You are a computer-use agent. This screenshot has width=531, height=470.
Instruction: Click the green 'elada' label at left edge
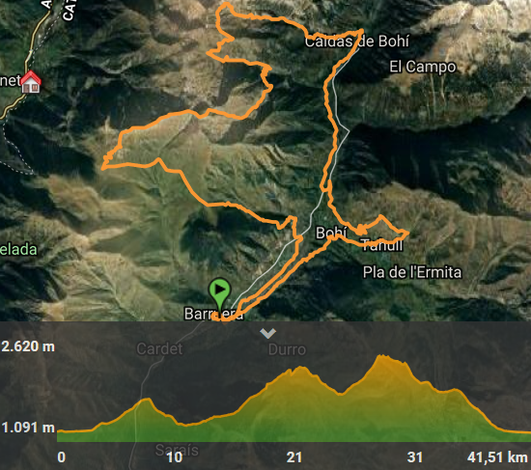pyautogui.click(x=18, y=250)
